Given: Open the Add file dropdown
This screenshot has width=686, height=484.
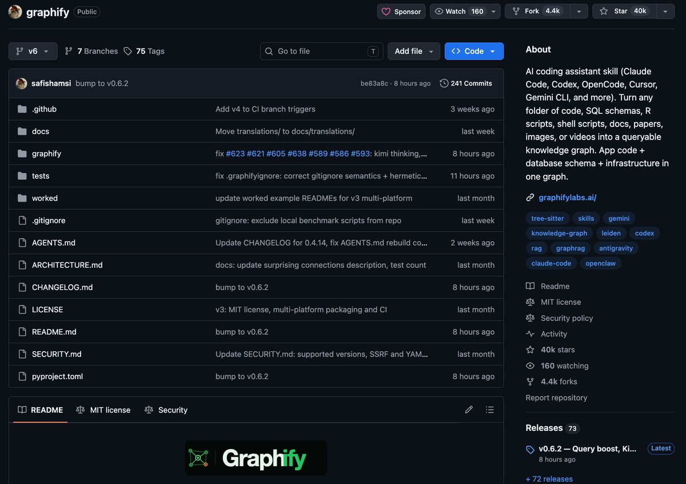Looking at the screenshot, I should pyautogui.click(x=414, y=51).
